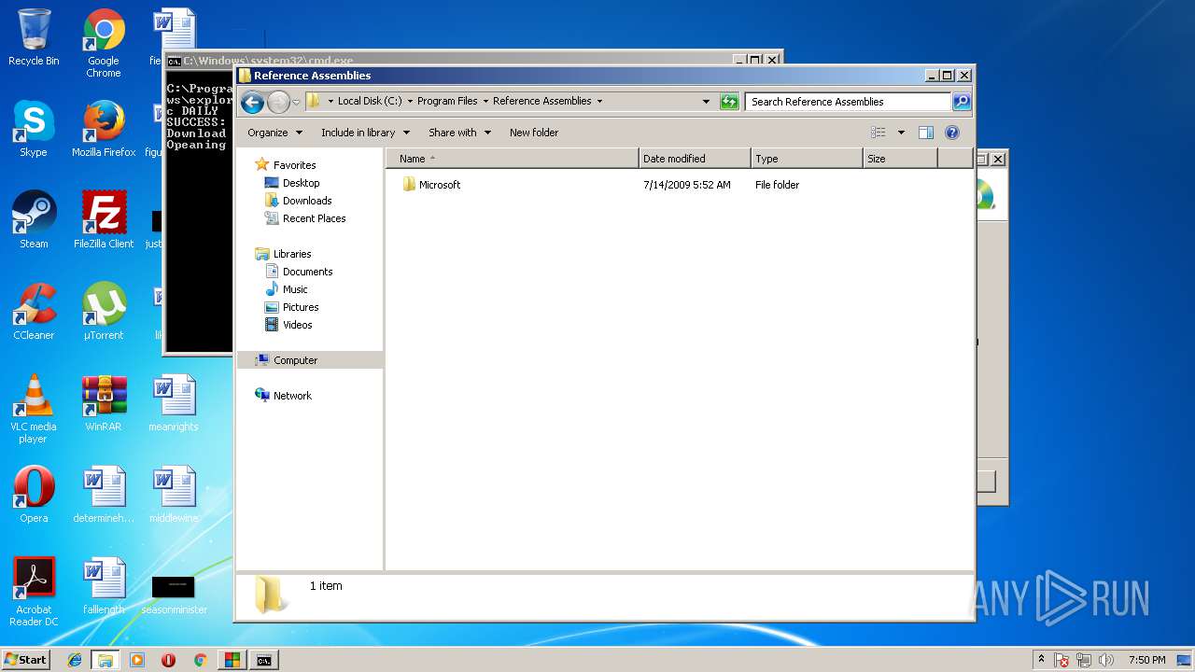Viewport: 1195px width, 672px height.
Task: Focus the Search Reference Assemblies field
Action: (x=849, y=102)
